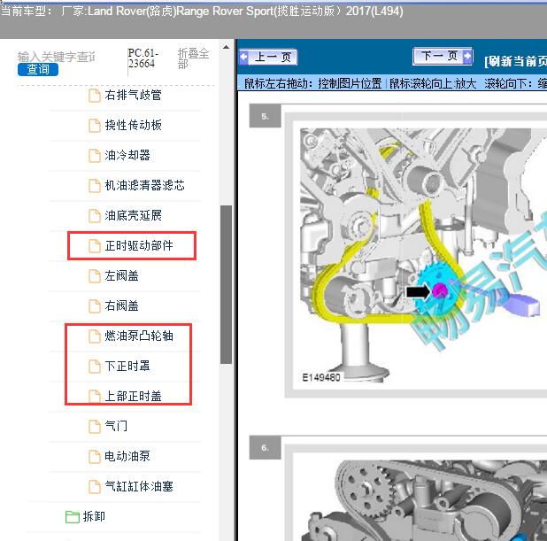Click the PC.61-23664 label
Image resolution: width=547 pixels, height=541 pixels.
pyautogui.click(x=143, y=58)
